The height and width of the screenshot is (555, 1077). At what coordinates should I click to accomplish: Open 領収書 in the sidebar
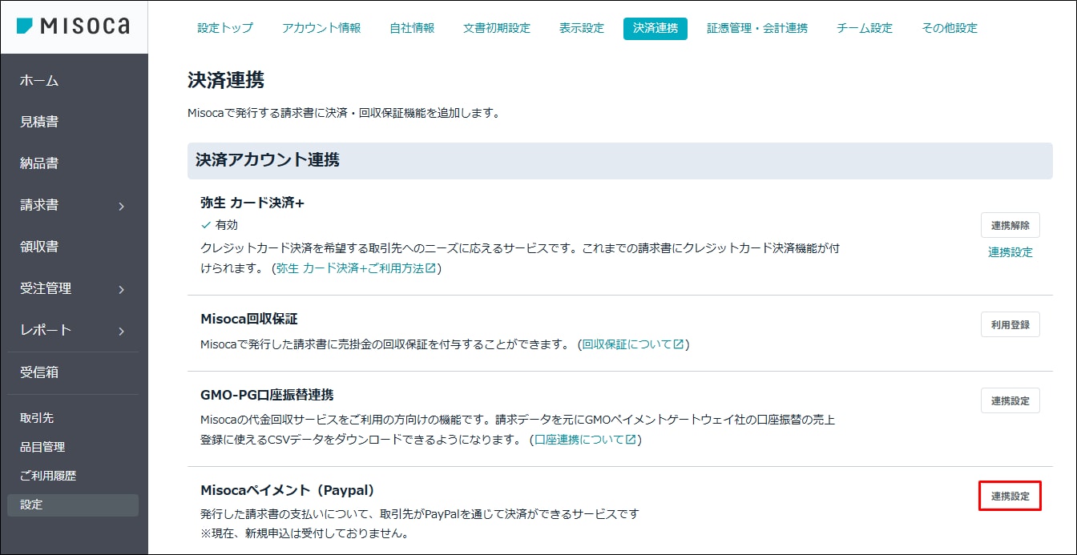(x=39, y=247)
